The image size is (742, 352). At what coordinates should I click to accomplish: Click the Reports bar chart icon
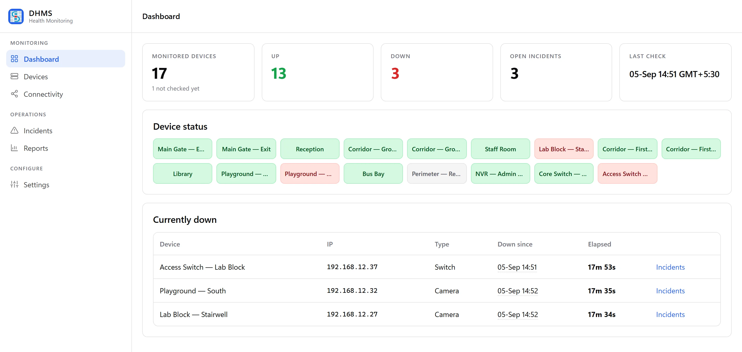point(14,148)
